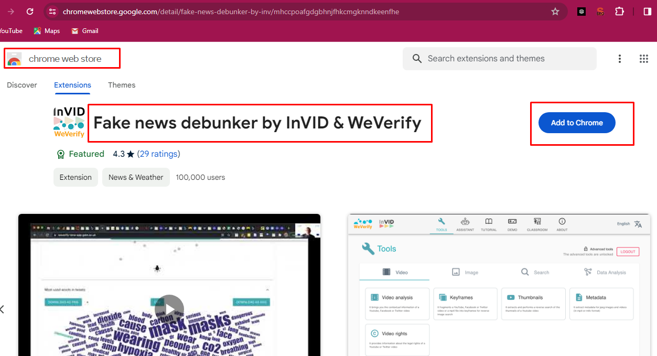Screen dimensions: 657x356
Task: Open the three-dot more options menu
Action: [x=620, y=59]
